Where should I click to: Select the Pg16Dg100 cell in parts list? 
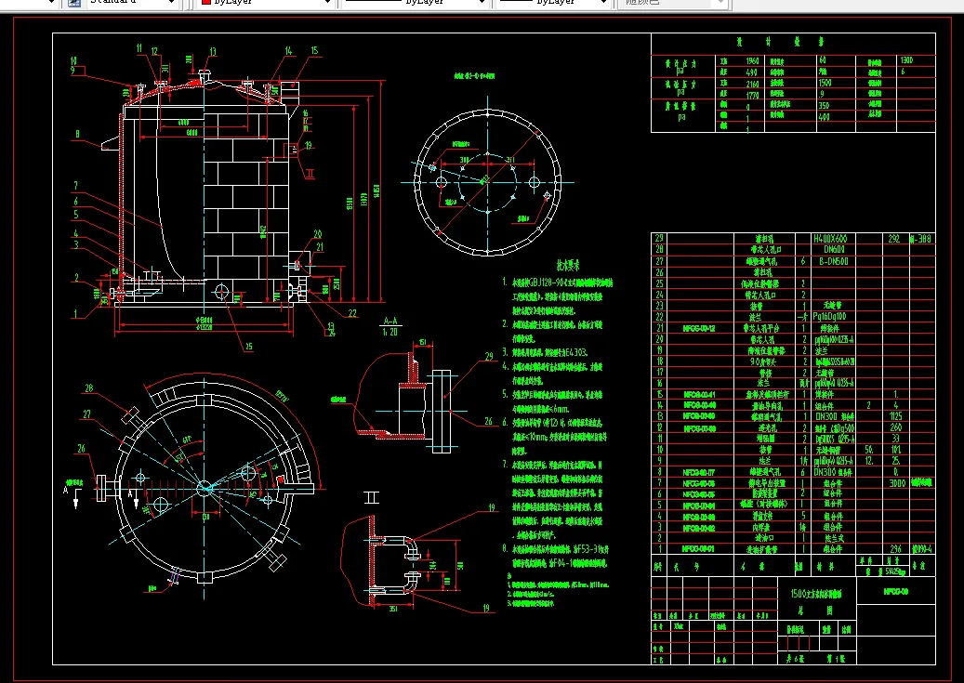pyautogui.click(x=829, y=317)
